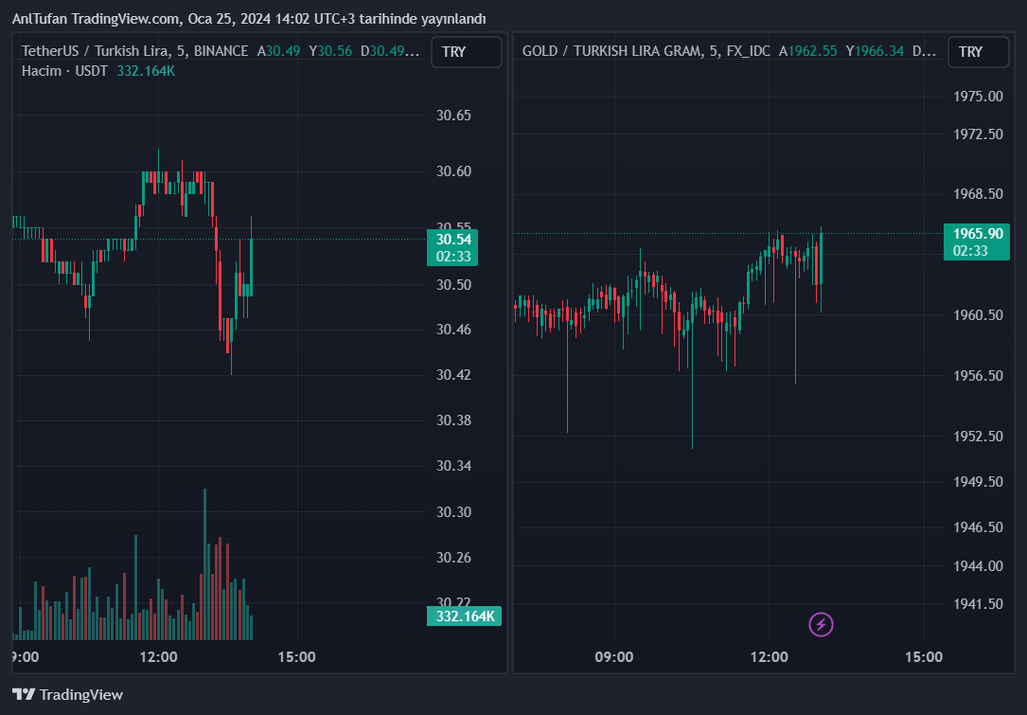Click the Y30.56 high value in TetherUS header
The image size is (1027, 715).
click(x=330, y=51)
